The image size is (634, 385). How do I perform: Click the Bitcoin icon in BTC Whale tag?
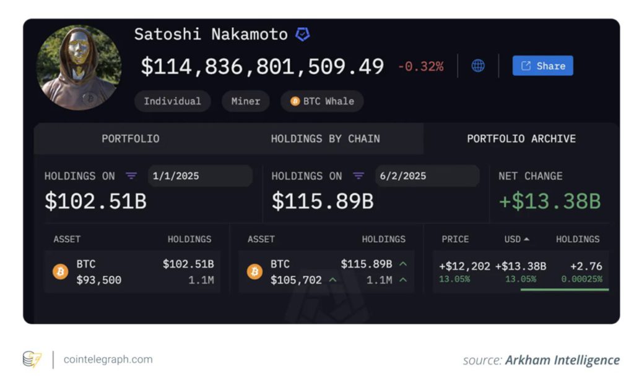pyautogui.click(x=295, y=101)
